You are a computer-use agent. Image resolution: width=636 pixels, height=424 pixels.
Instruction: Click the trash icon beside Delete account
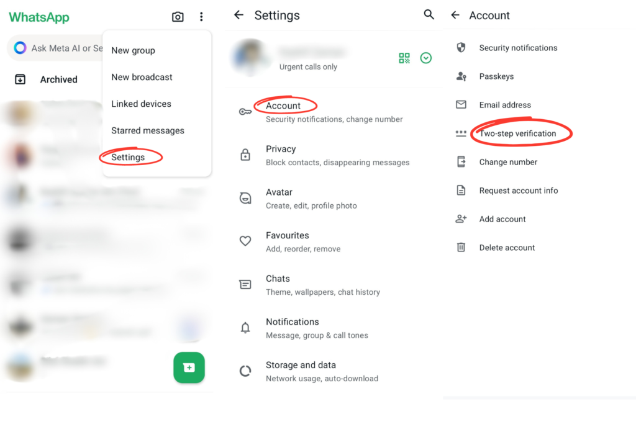(x=461, y=247)
